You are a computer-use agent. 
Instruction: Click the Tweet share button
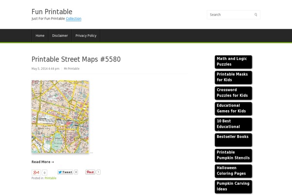click(x=65, y=172)
